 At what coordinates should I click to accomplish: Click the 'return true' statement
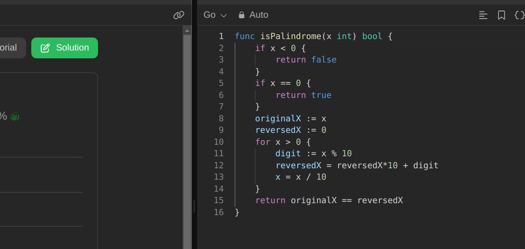coord(303,95)
